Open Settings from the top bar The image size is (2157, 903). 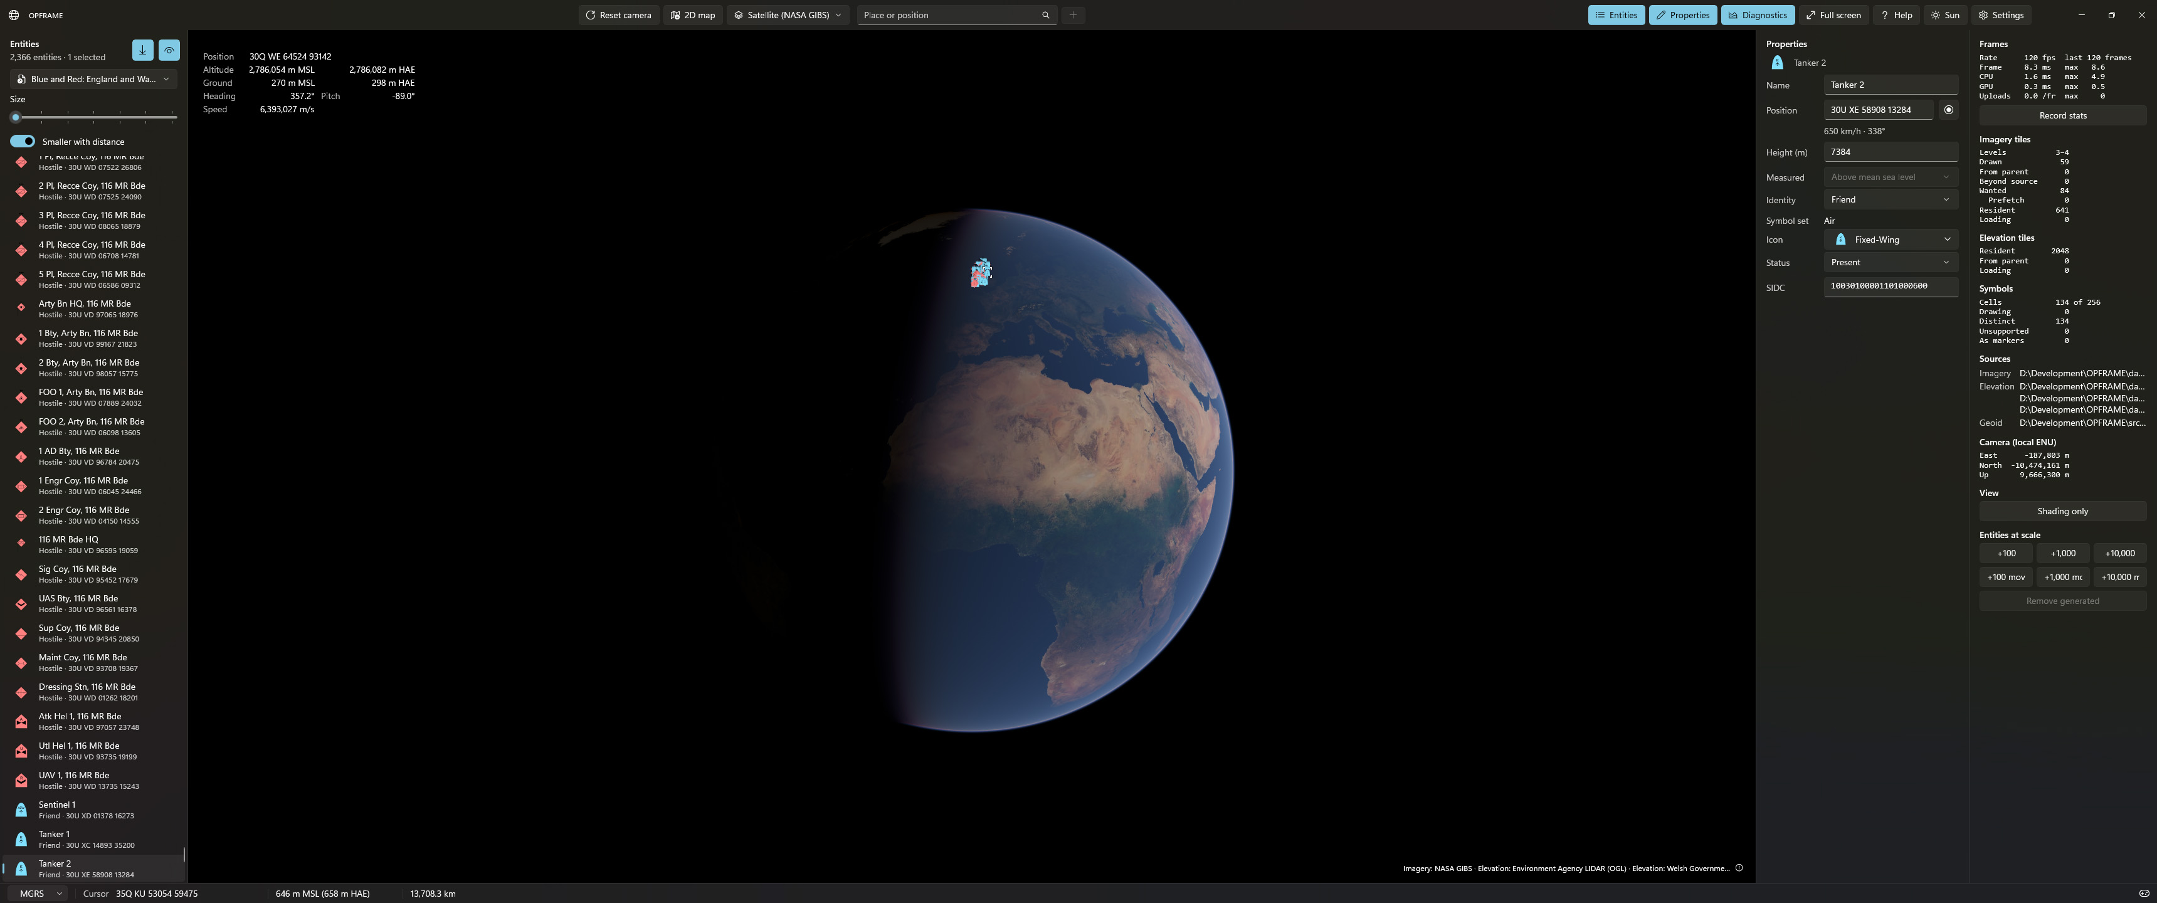(2000, 15)
